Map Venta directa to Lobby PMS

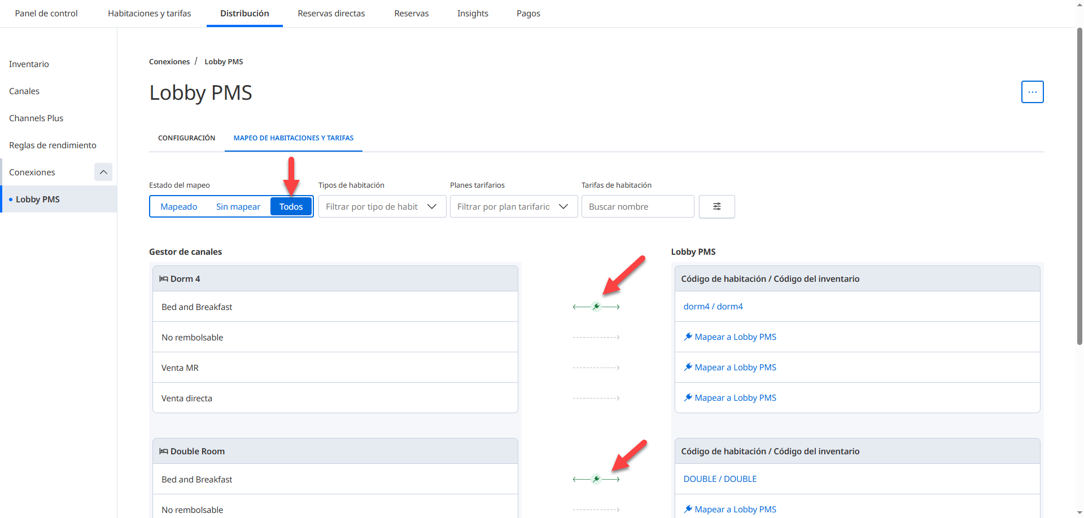coord(730,398)
